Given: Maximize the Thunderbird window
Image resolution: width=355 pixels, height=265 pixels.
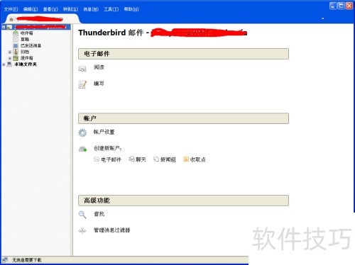Looking at the screenshot, I should pyautogui.click(x=342, y=6).
